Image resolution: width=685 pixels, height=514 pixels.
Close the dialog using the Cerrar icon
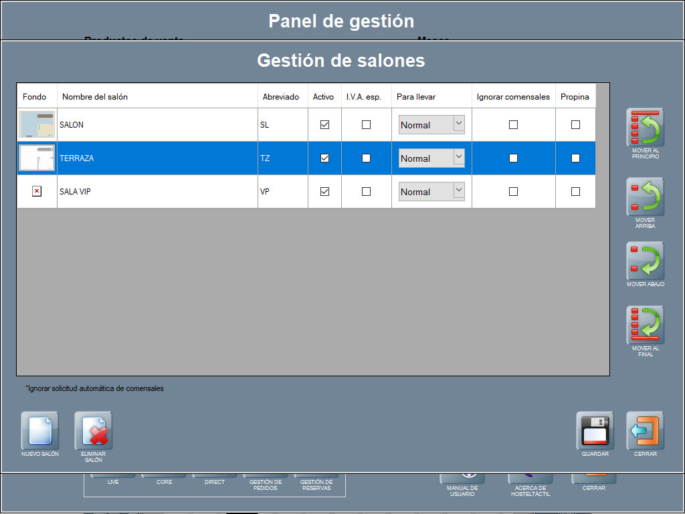tap(645, 430)
